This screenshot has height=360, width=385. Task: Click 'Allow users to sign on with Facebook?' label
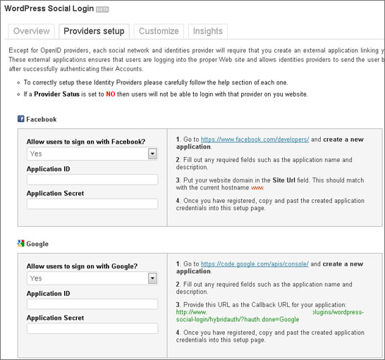coord(86,142)
